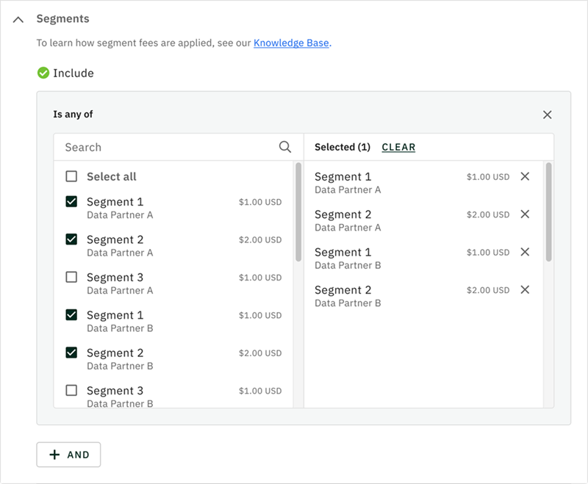The width and height of the screenshot is (588, 484).
Task: Uncheck Segment 1 from Data Partner A
Action: [71, 202]
